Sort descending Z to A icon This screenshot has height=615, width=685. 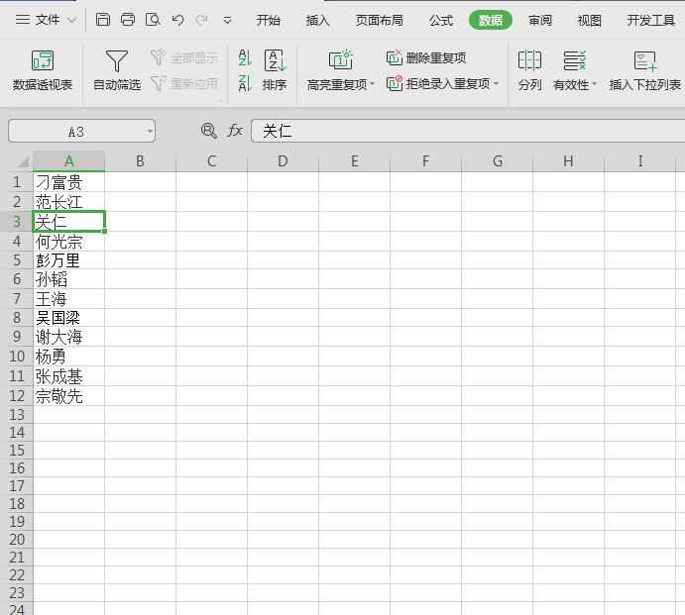245,83
